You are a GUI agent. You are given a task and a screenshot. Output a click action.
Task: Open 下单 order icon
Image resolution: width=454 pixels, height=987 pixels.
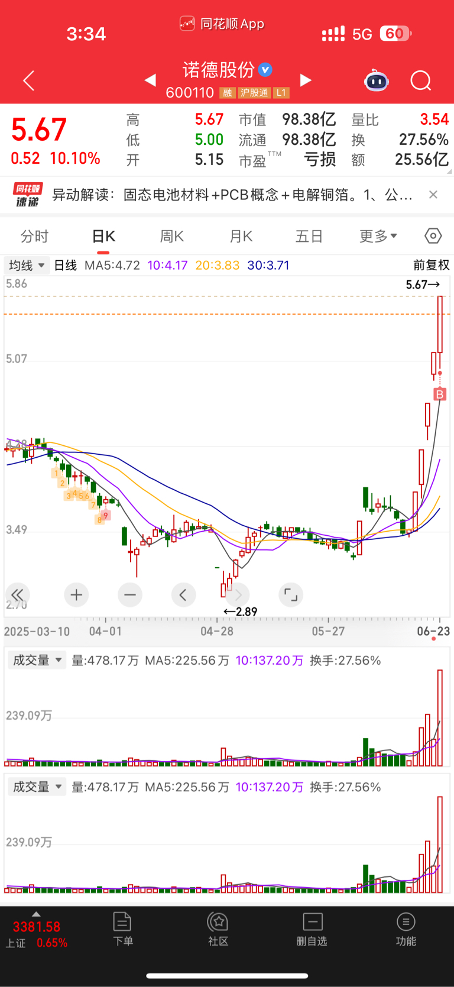(122, 929)
